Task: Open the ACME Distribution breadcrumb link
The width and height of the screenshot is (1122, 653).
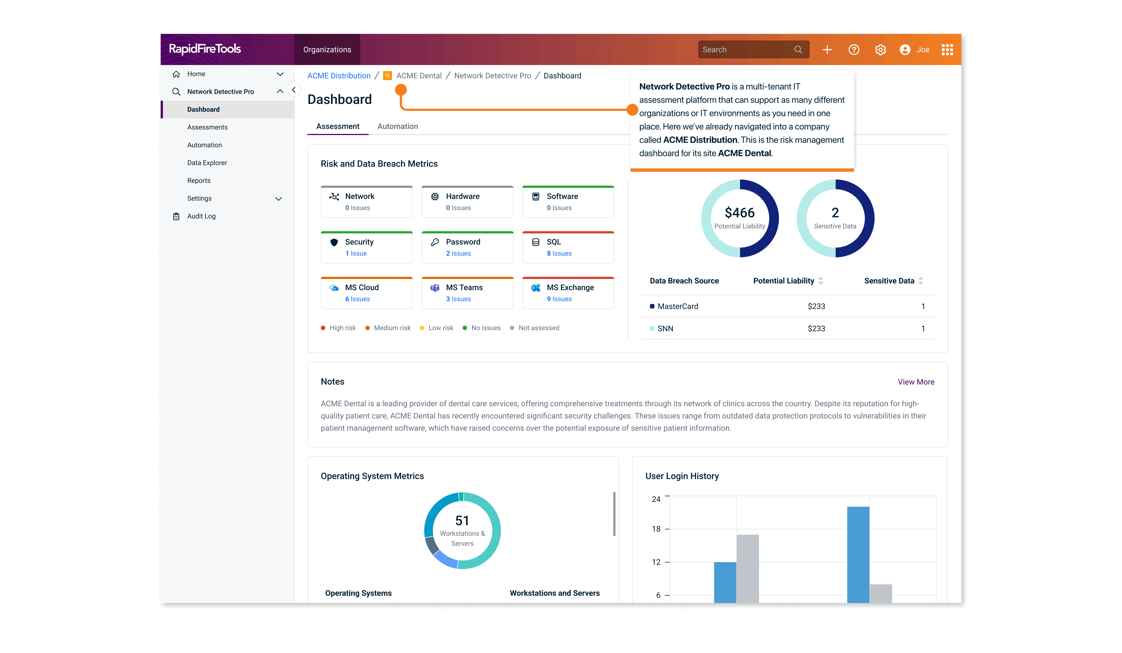Action: pos(339,75)
